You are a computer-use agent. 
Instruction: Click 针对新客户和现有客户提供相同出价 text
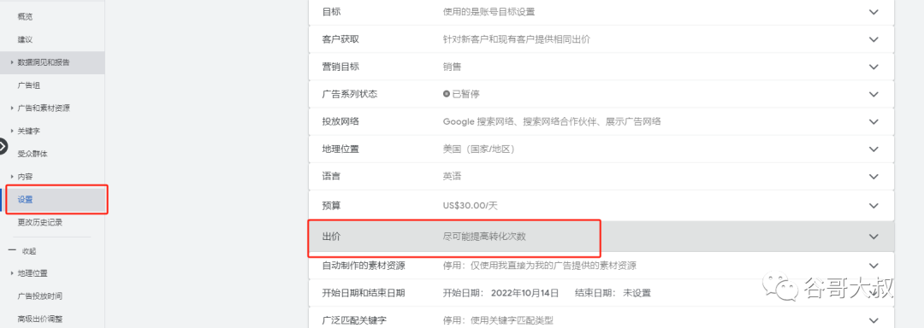click(517, 39)
